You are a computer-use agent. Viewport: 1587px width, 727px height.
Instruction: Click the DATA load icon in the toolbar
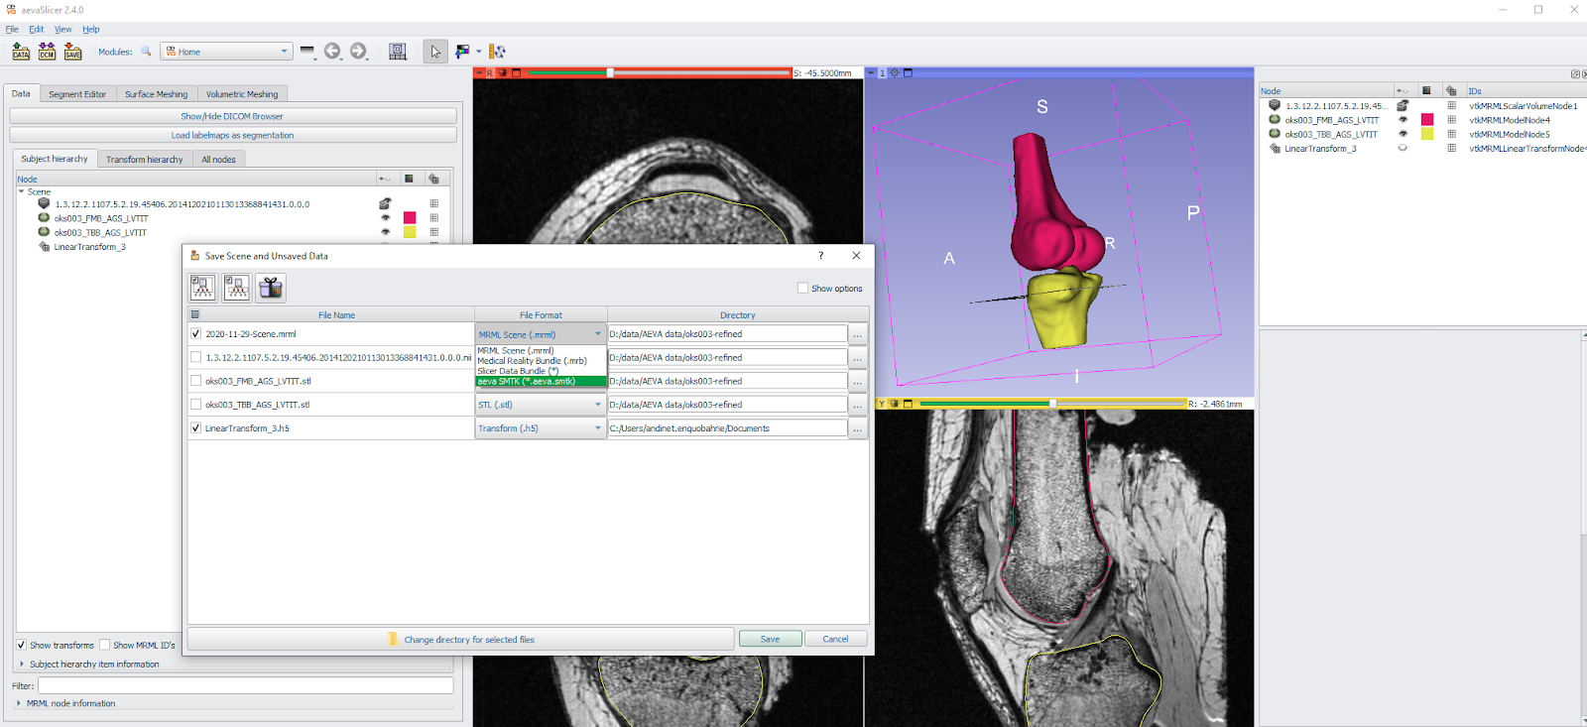[x=21, y=52]
